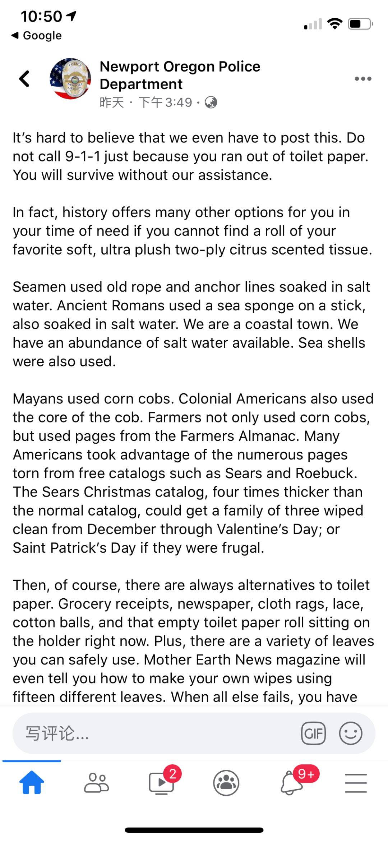Open the emoji smiley picker
This screenshot has width=388, height=841.
tap(351, 733)
